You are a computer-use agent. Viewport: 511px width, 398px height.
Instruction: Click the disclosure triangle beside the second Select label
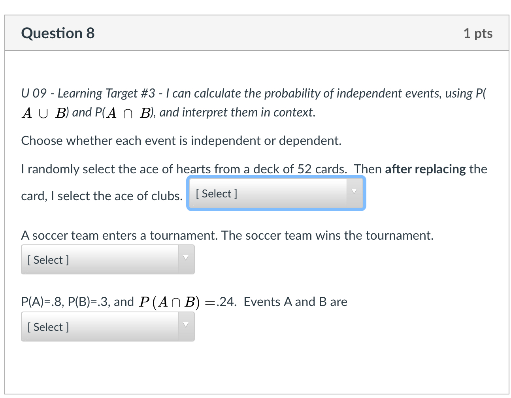tap(186, 257)
